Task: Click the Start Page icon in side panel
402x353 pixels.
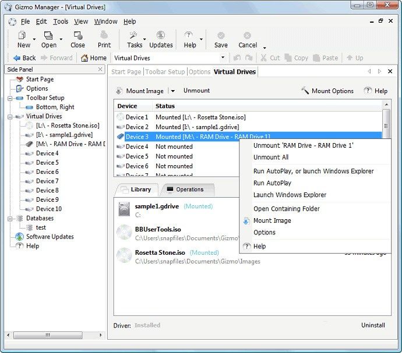Action: click(x=20, y=79)
